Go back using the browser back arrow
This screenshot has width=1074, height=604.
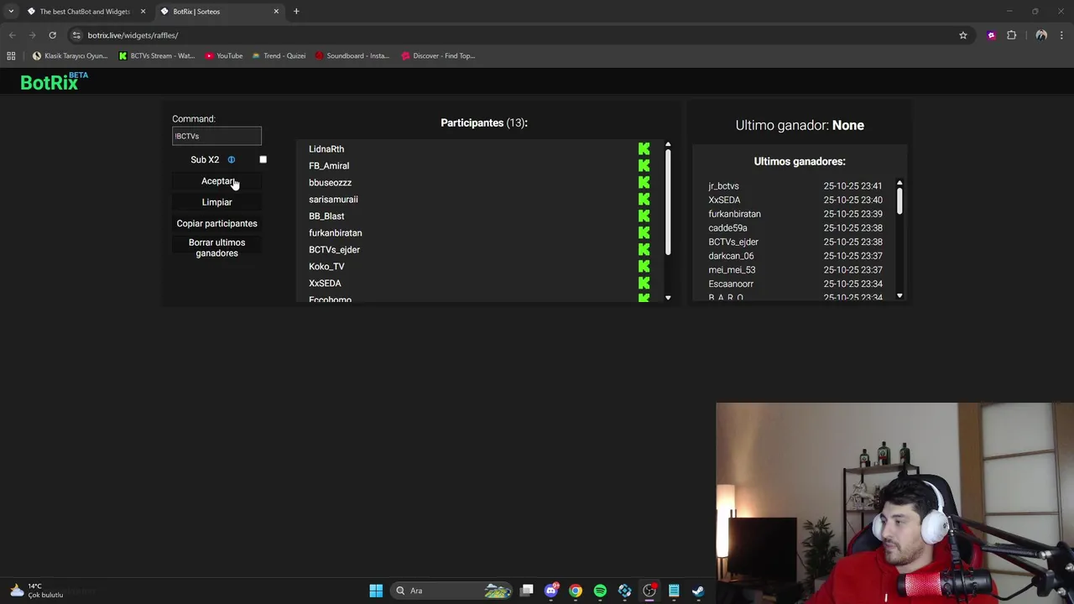13,35
